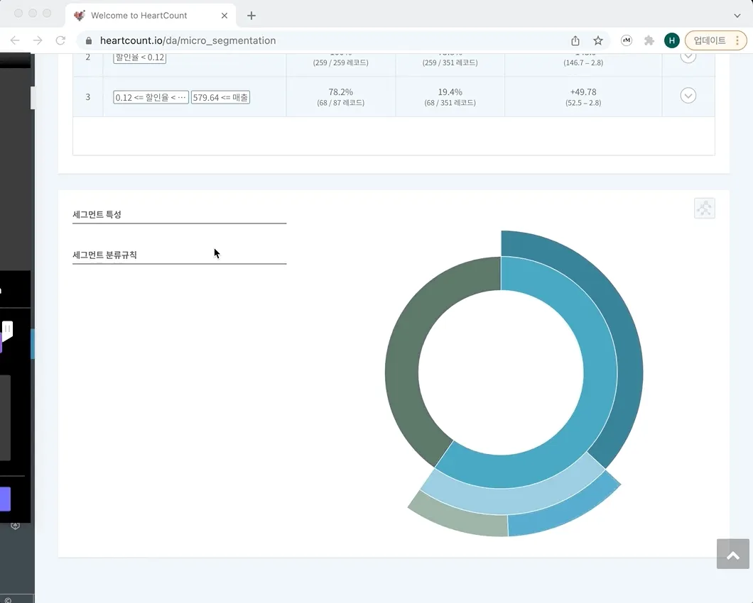Click the share icon in the address bar
The height and width of the screenshot is (603, 753).
tap(575, 41)
